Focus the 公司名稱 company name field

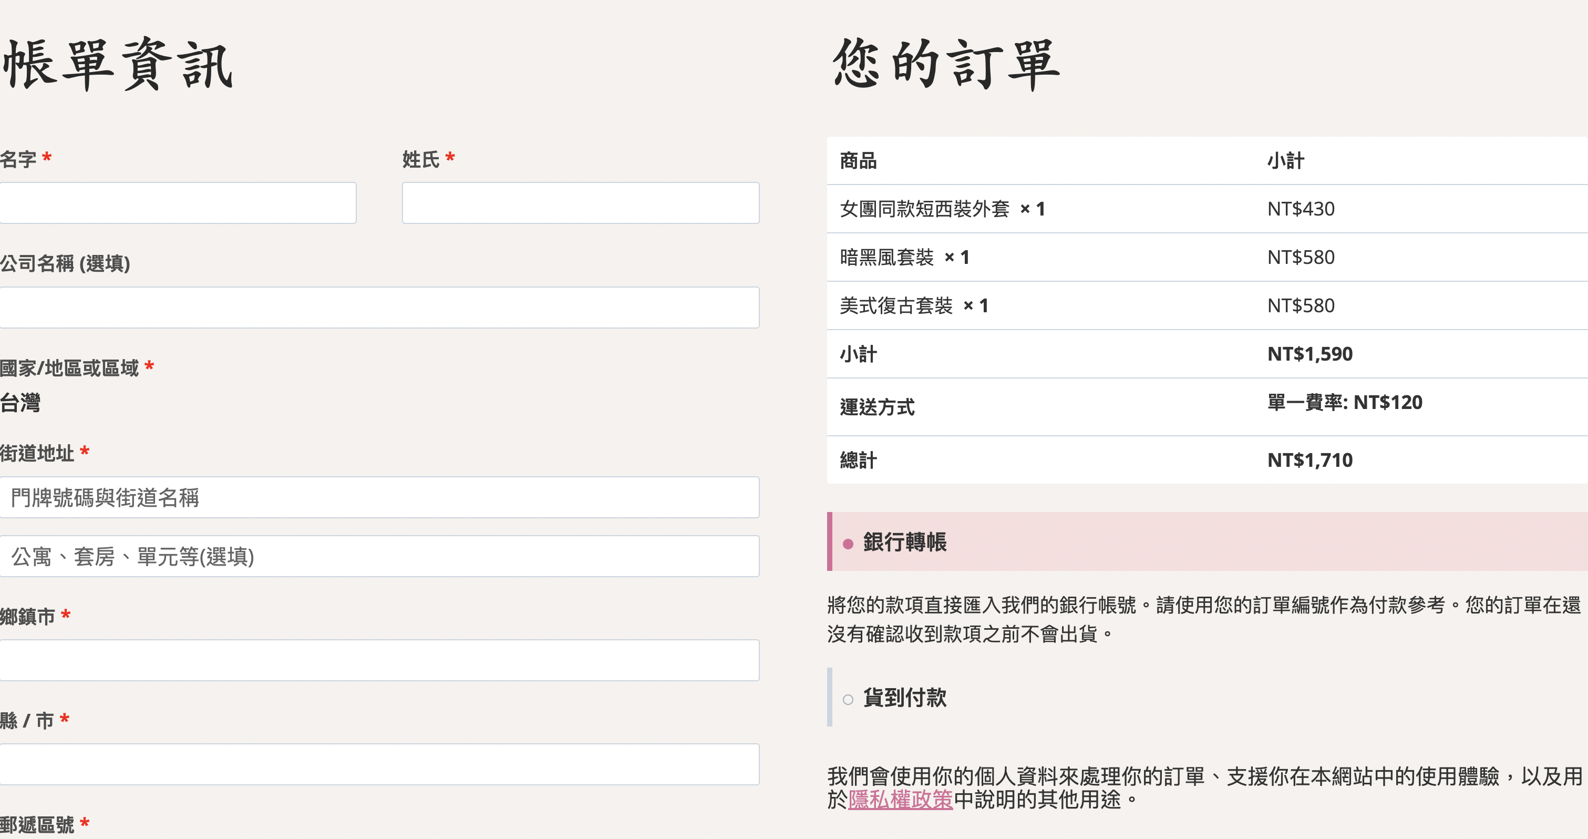point(379,307)
